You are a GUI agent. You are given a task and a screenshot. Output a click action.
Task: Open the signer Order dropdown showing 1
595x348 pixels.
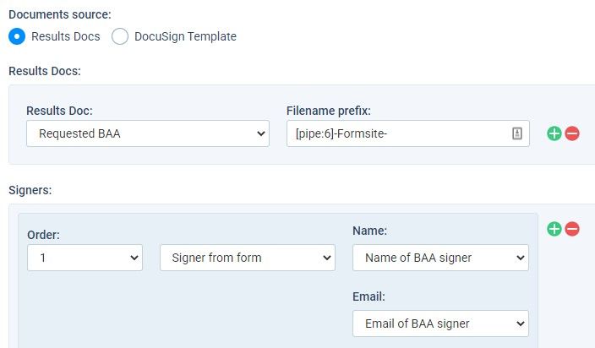pos(85,258)
